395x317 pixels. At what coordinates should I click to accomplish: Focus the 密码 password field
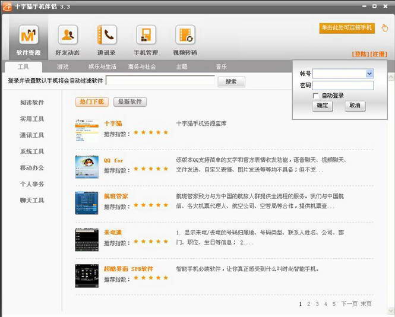tap(343, 85)
